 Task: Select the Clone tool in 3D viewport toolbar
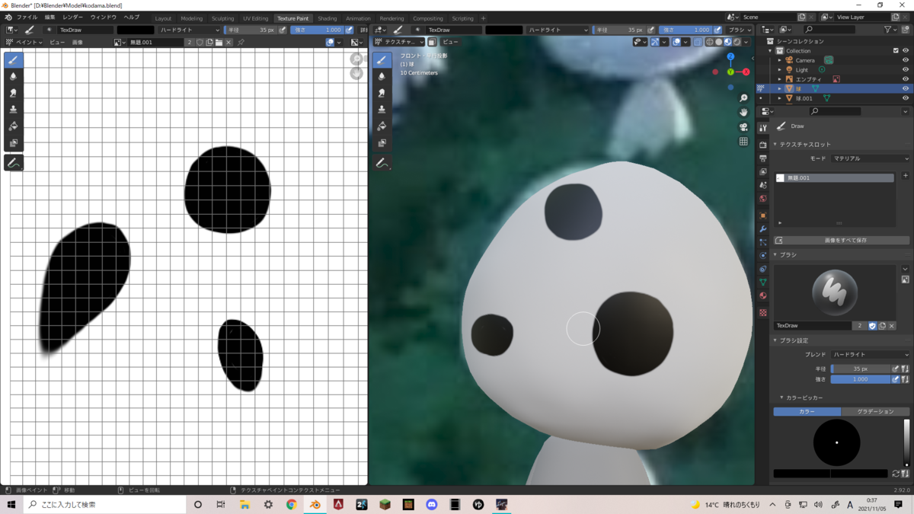click(x=382, y=110)
